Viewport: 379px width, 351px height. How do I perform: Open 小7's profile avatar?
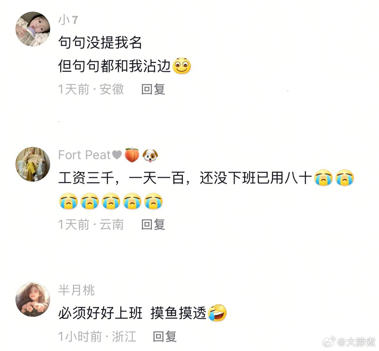click(33, 29)
